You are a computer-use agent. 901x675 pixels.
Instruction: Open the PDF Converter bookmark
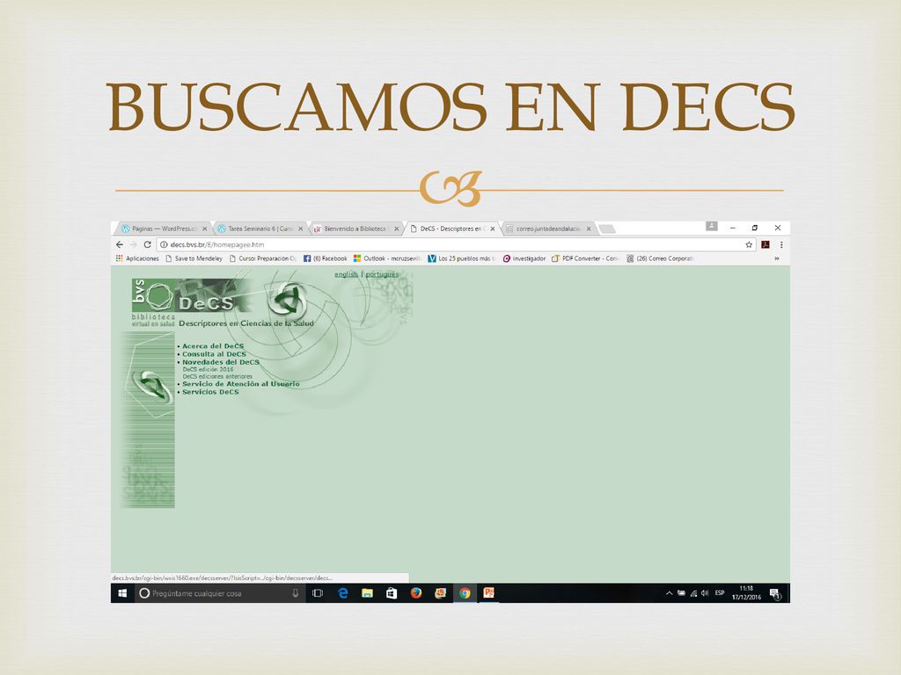(585, 259)
